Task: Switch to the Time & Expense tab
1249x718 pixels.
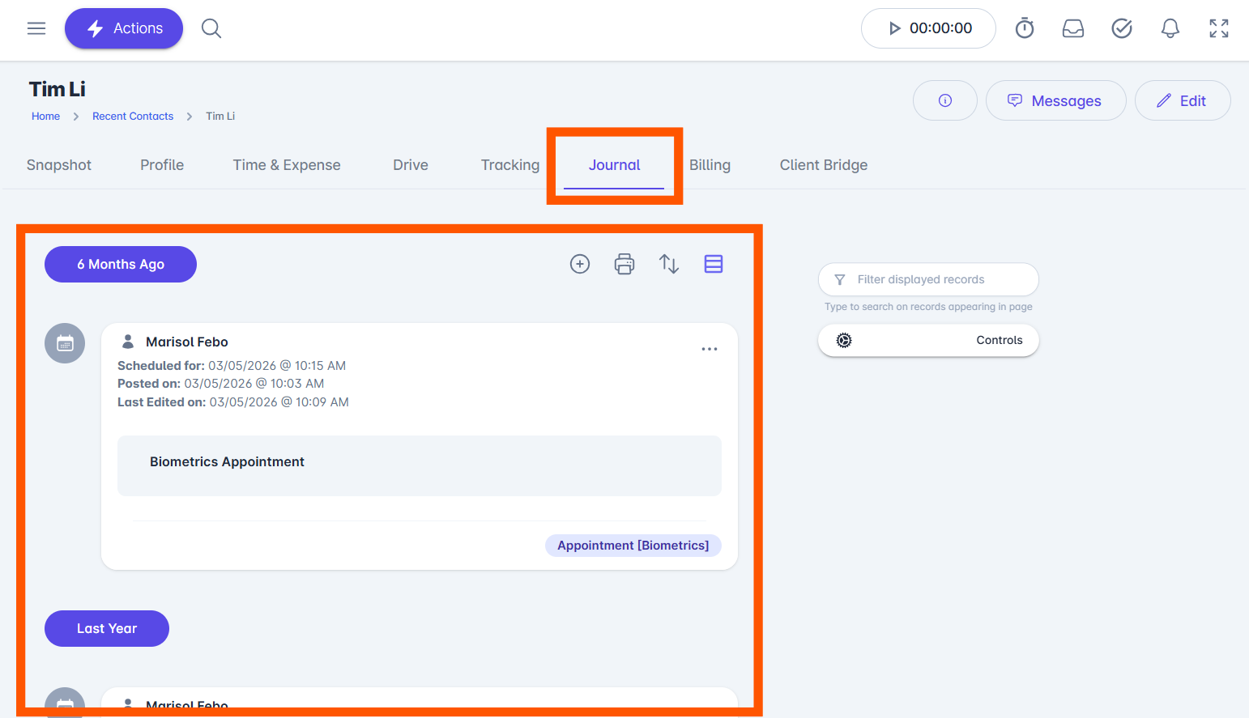Action: (287, 165)
